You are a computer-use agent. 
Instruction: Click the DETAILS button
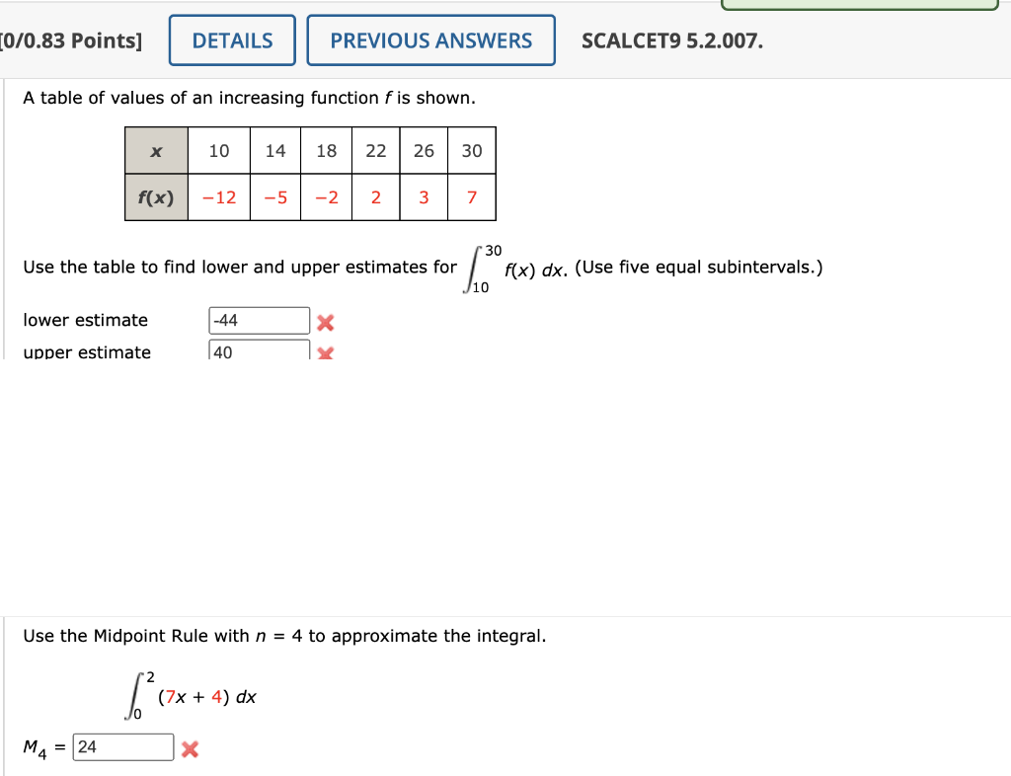point(231,39)
